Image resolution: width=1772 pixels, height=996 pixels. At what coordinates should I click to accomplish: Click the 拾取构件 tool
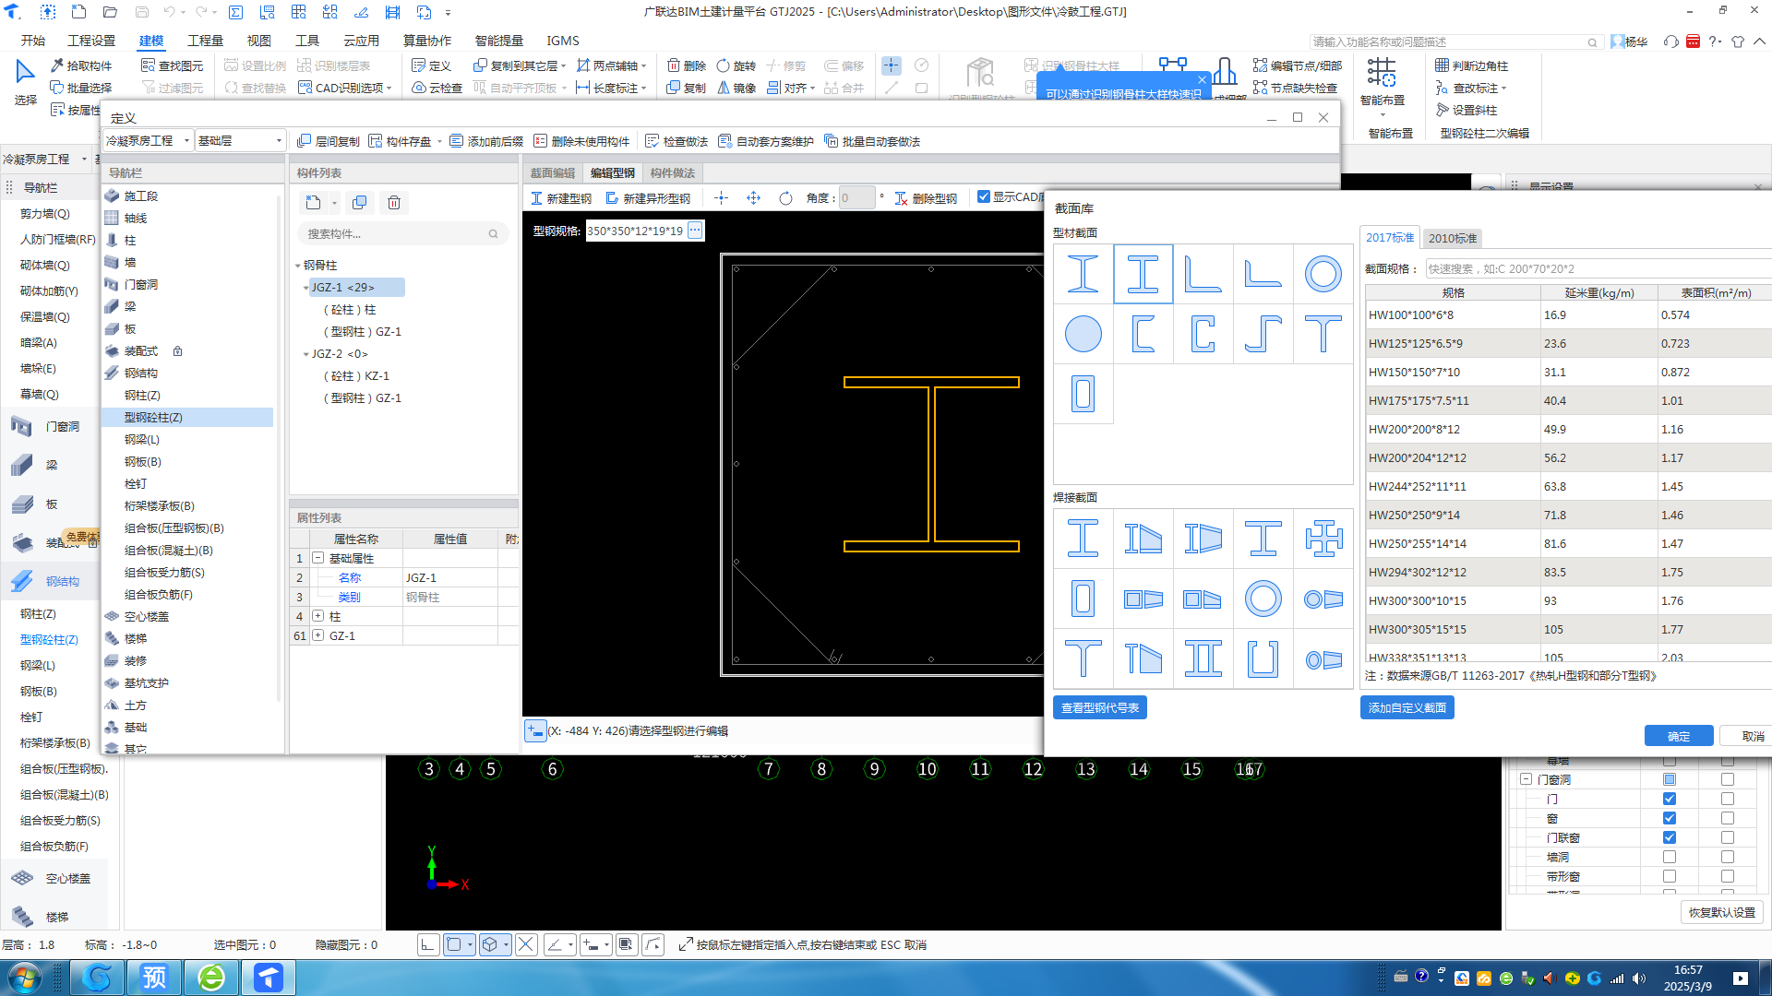81,65
